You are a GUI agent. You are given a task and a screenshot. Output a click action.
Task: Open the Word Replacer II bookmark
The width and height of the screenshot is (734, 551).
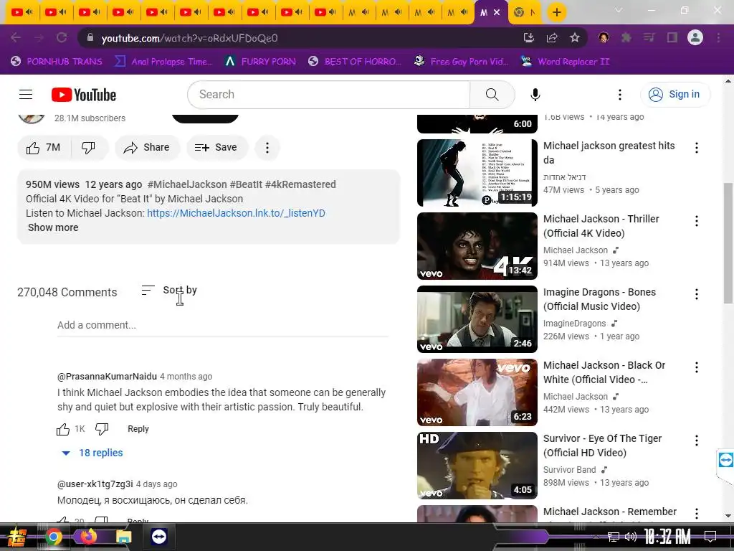(566, 62)
